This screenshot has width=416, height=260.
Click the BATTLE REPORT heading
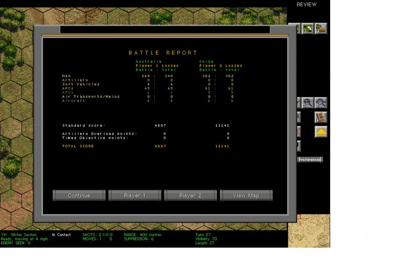click(163, 53)
